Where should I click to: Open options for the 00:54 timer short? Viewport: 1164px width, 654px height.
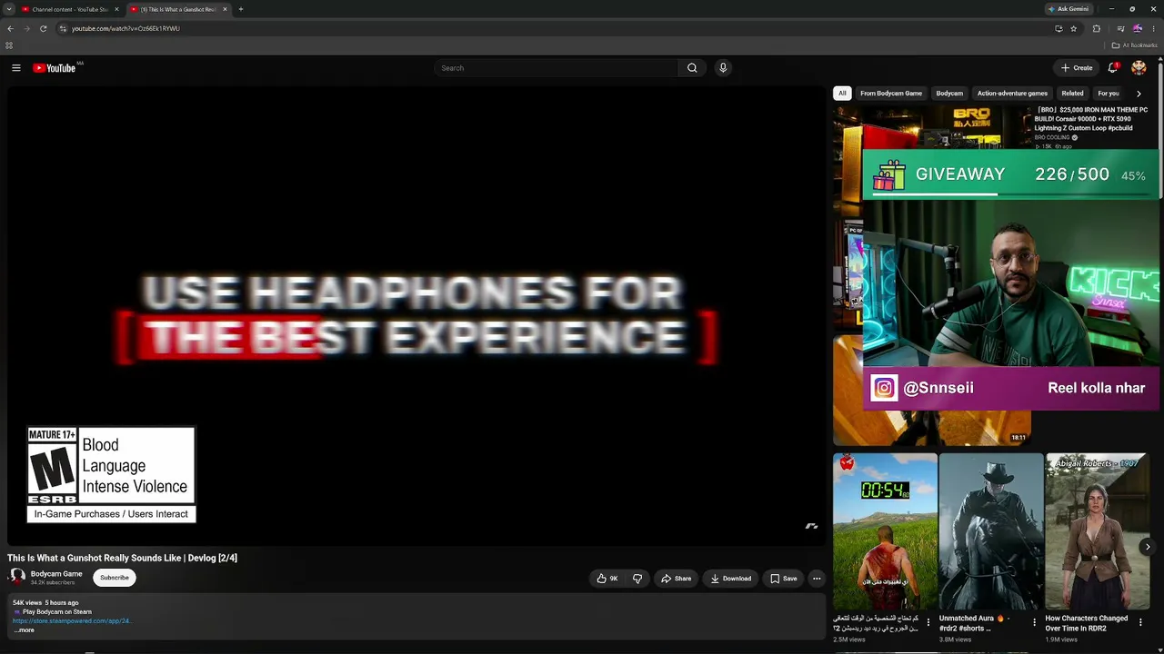928,623
